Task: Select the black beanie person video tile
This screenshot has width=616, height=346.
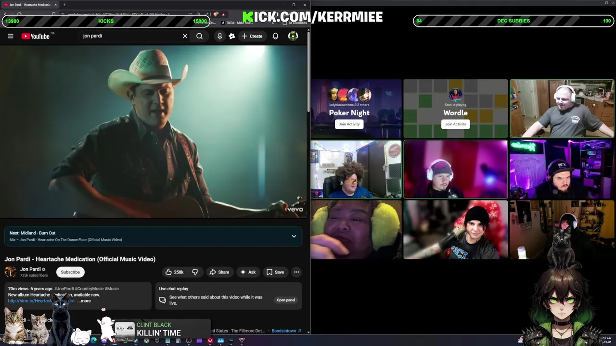Action: (456, 230)
